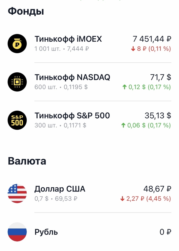Screen dimensions: 179x251
Task: Open the Тинькофф NASDAQ fund name
Action: (72, 77)
